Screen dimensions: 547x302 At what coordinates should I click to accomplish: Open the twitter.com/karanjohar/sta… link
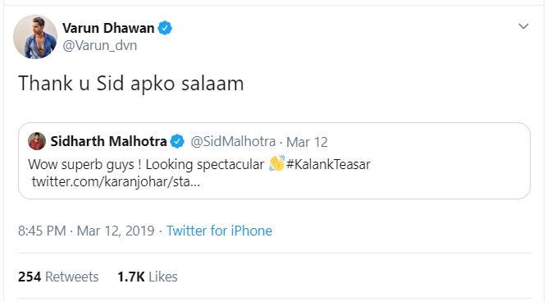pyautogui.click(x=116, y=181)
